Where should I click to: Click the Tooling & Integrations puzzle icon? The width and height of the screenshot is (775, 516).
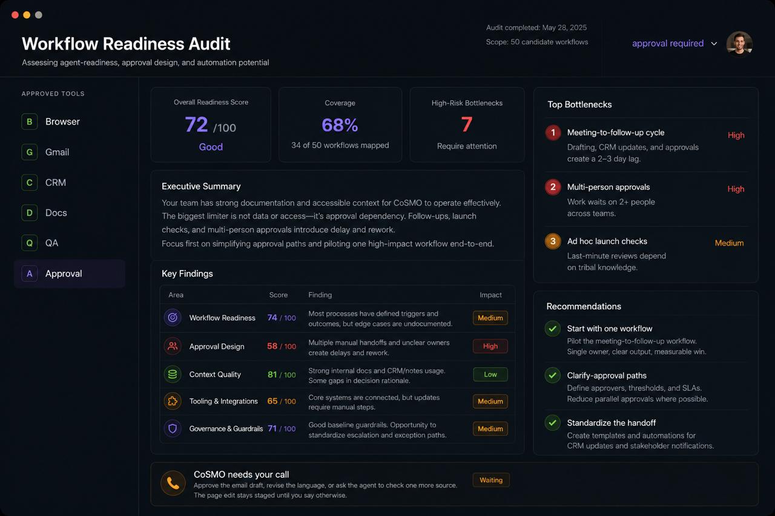pos(173,401)
